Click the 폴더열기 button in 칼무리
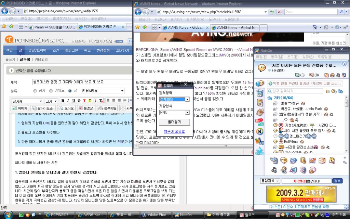 coord(174,122)
